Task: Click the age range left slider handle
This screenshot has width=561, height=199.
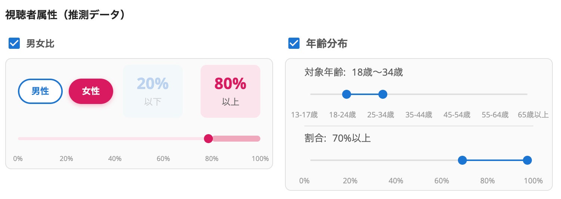Action: (x=347, y=94)
